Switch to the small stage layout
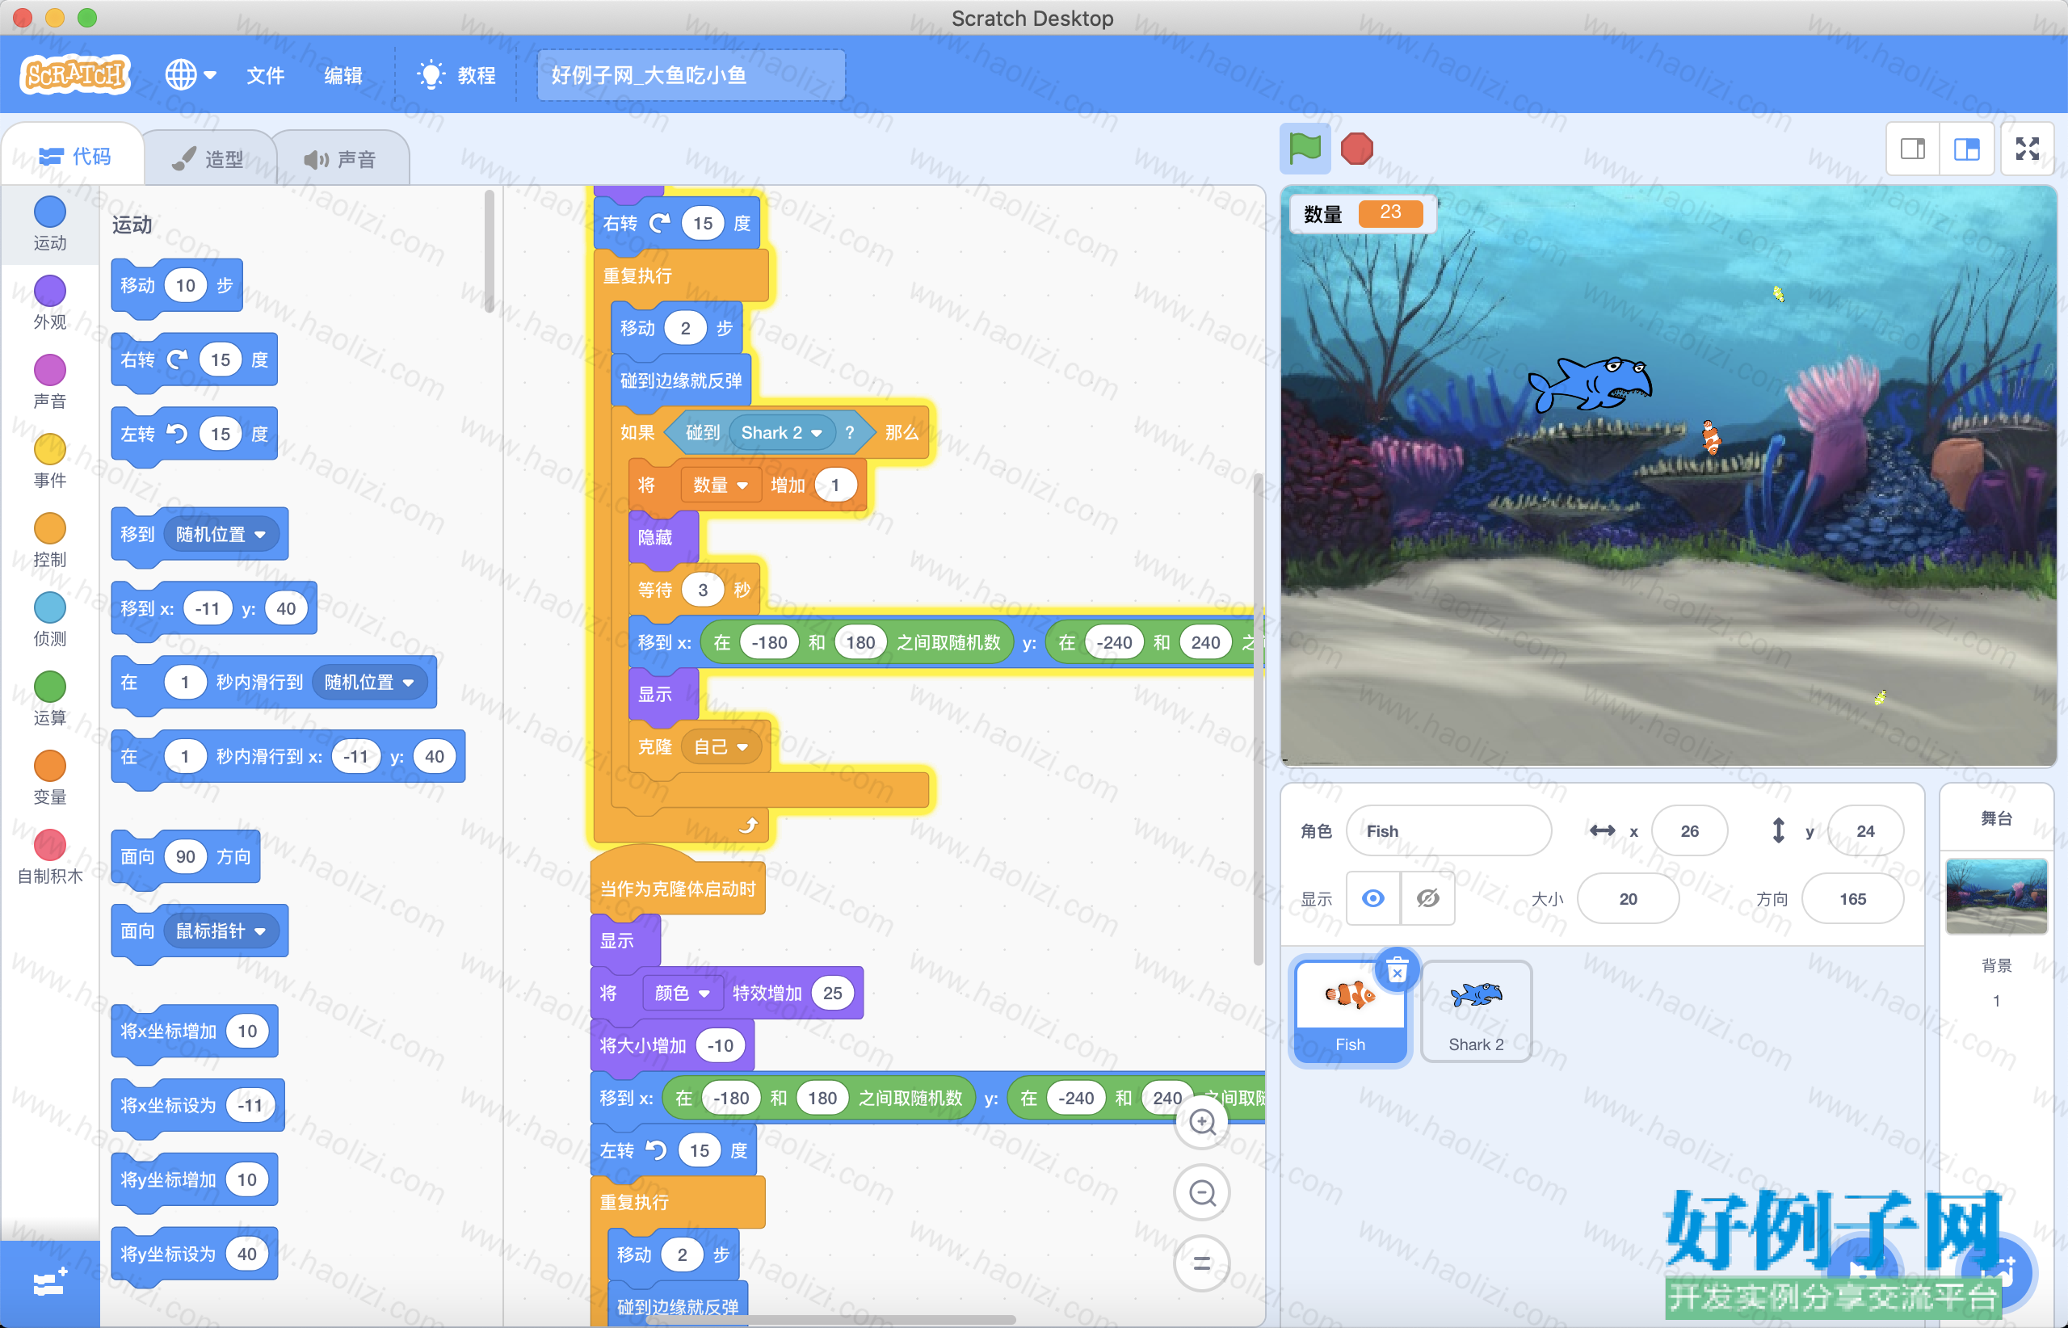2068x1328 pixels. pyautogui.click(x=1913, y=149)
